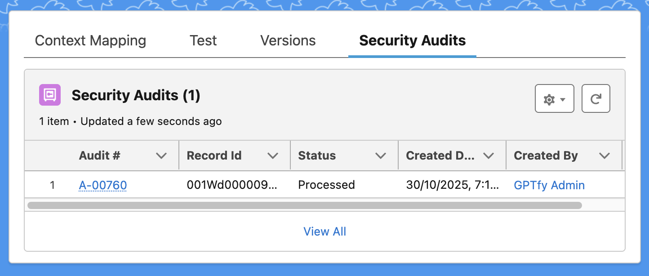
Task: Switch to the Context Mapping tab
Action: pyautogui.click(x=90, y=40)
